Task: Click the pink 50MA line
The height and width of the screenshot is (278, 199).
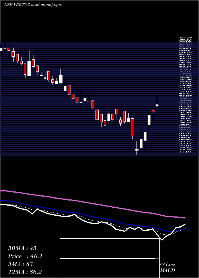Action: [92, 204]
